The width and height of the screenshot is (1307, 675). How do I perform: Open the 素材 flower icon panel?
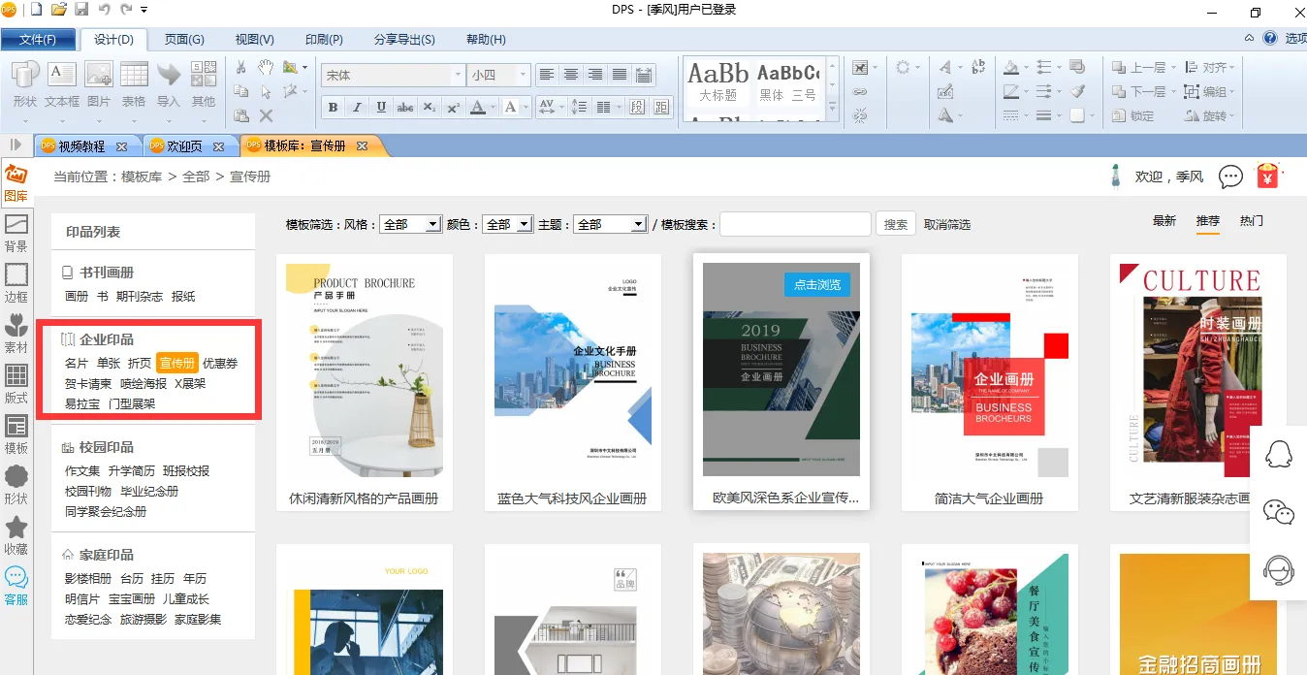tap(16, 333)
